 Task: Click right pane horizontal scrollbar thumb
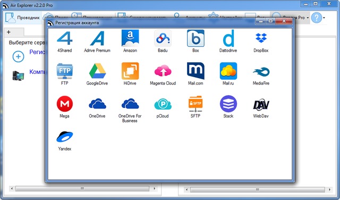257,189
